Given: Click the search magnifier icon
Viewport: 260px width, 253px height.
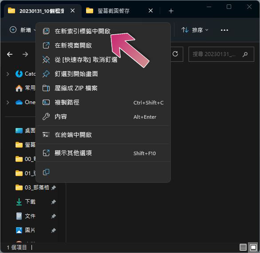Looking at the screenshot, I should click(x=245, y=54).
